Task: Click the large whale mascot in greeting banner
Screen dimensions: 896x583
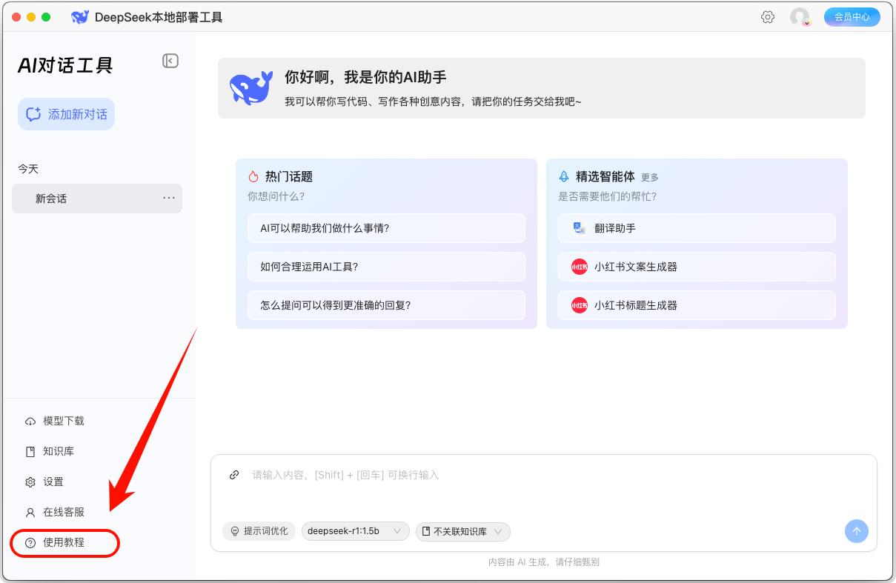Action: 251,88
